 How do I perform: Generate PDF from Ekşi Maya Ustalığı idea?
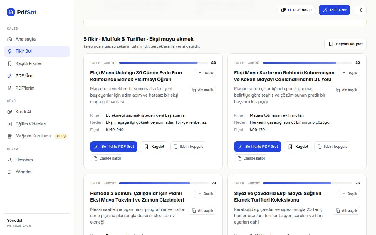[x=114, y=147]
